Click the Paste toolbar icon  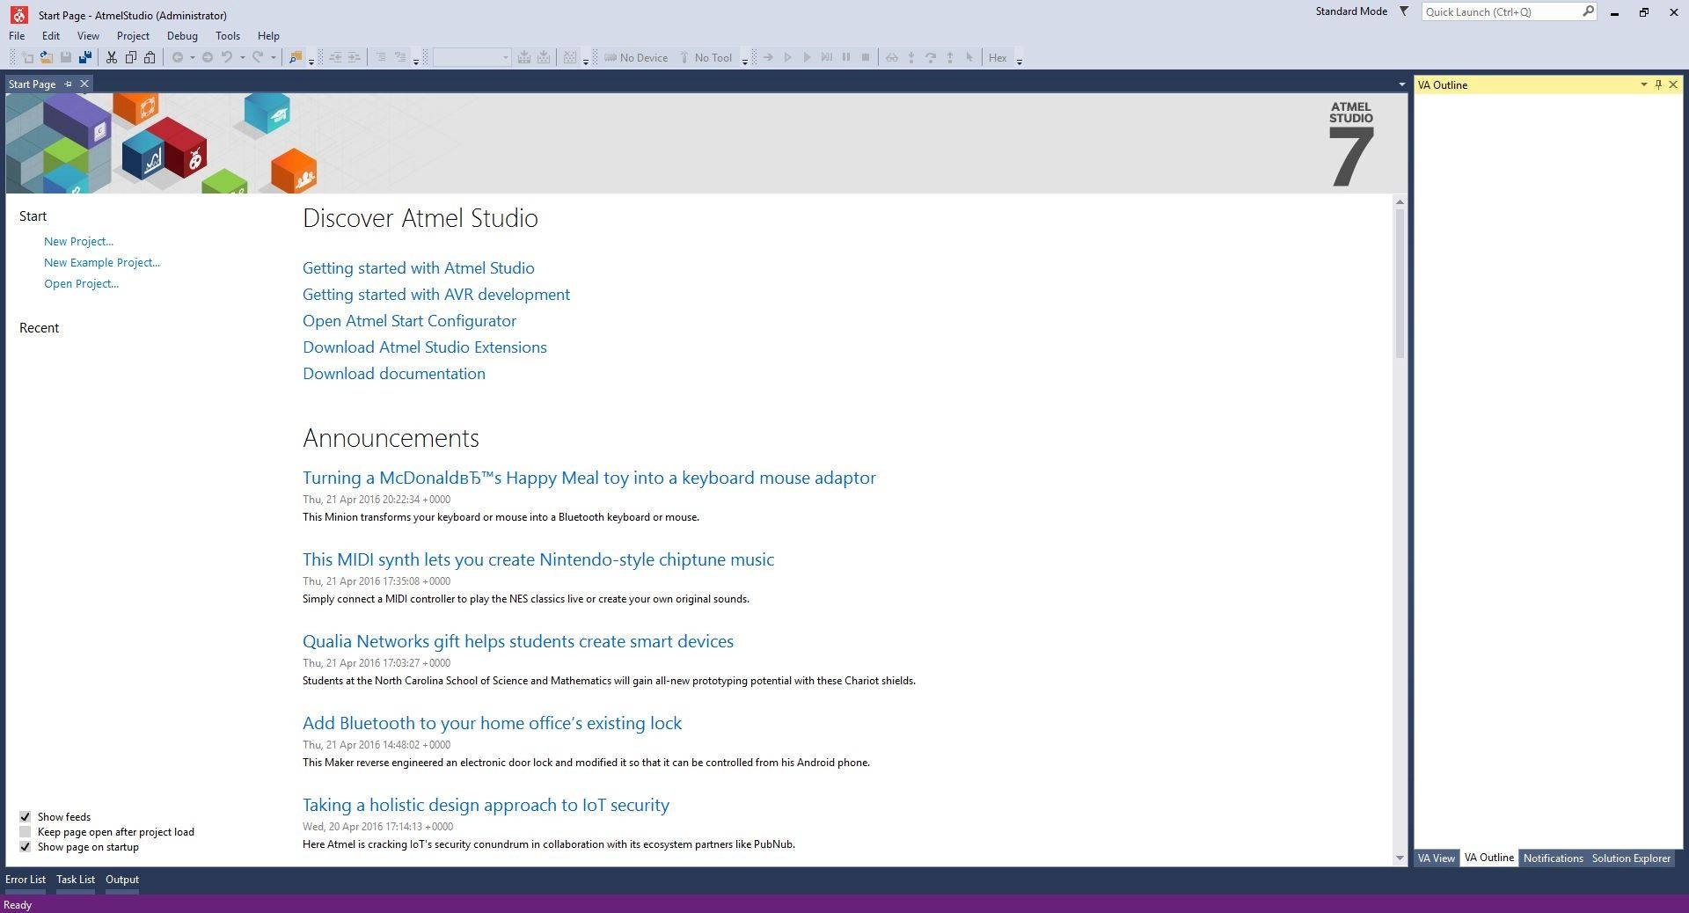coord(150,57)
